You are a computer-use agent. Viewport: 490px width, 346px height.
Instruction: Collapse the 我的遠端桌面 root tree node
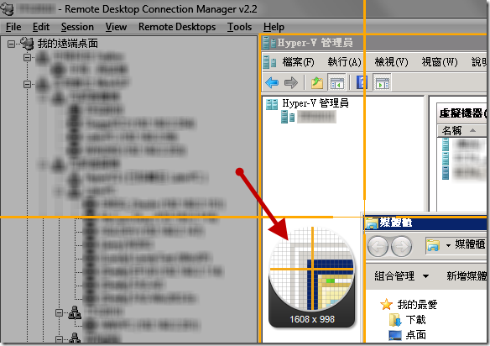click(11, 44)
